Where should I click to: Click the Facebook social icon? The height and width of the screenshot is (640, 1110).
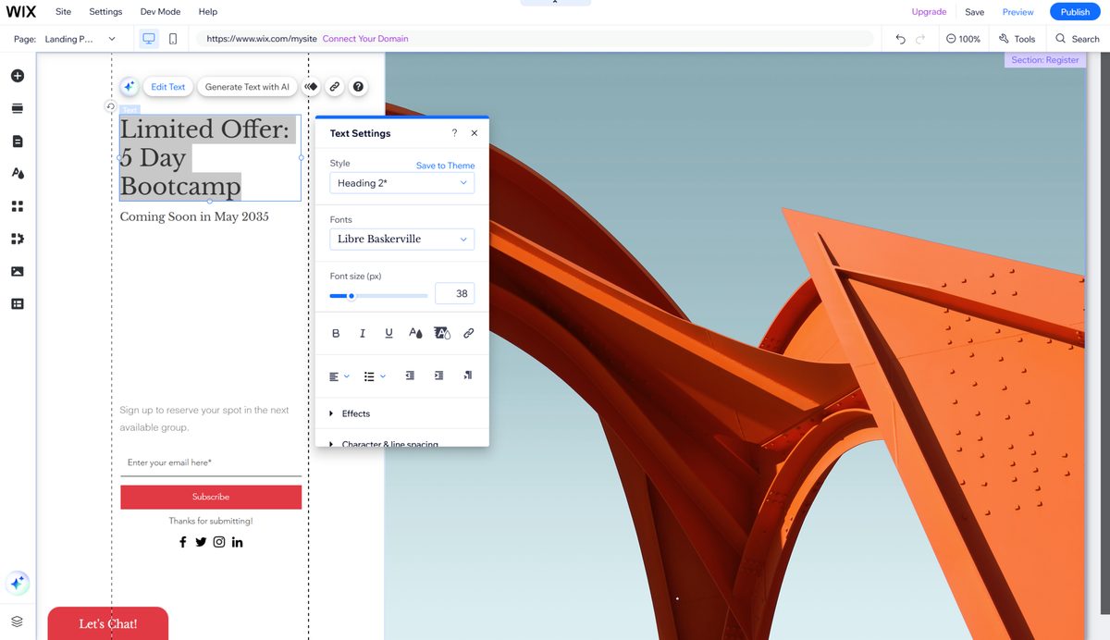182,542
